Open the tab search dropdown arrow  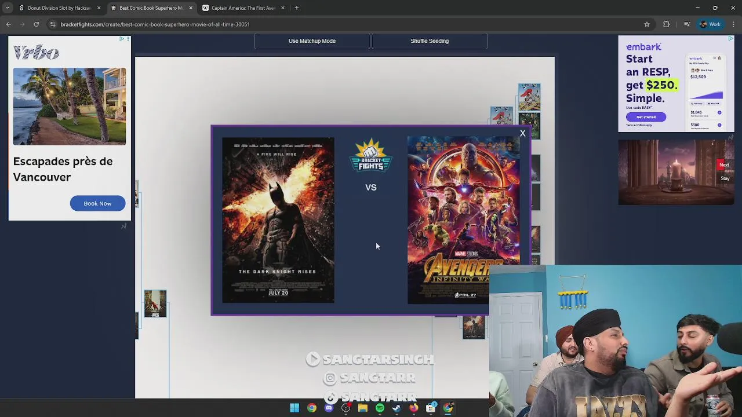[7, 8]
